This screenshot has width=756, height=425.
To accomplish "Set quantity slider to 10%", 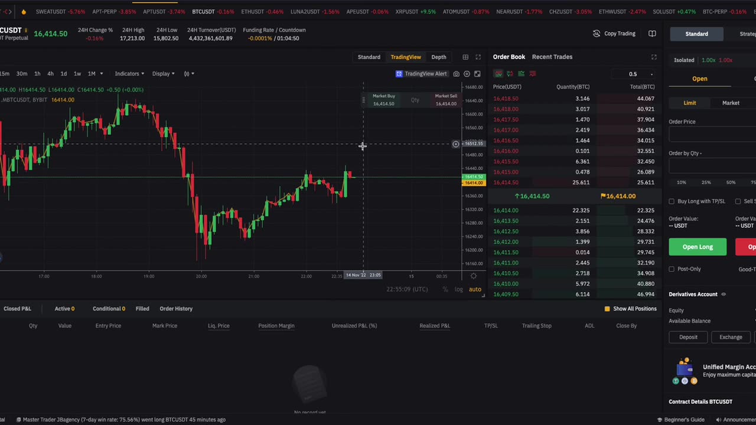I will (682, 182).
